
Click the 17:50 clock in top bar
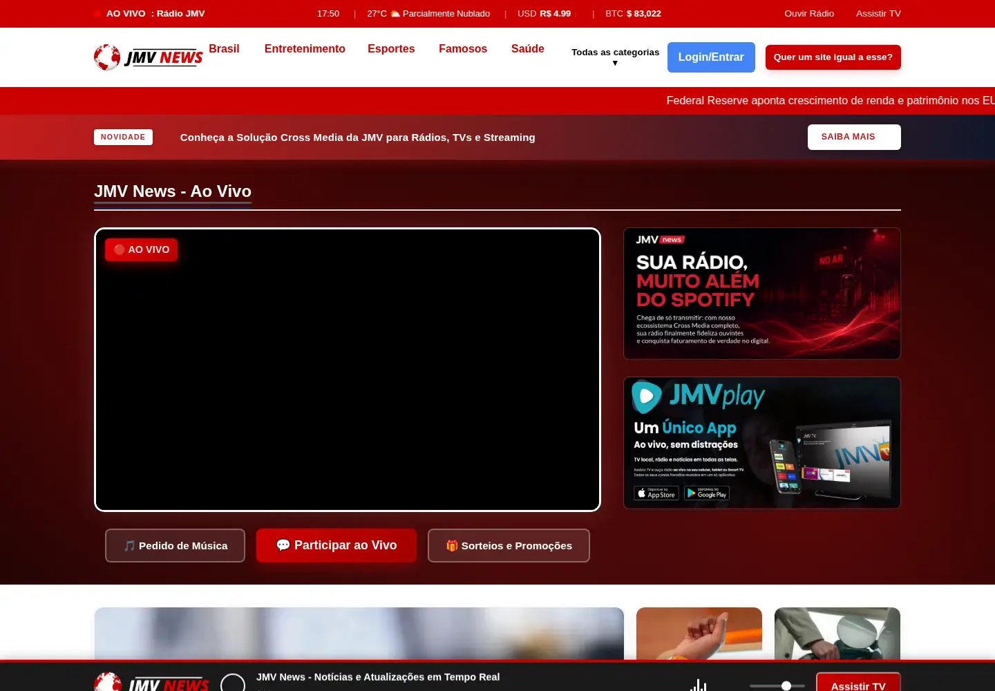pyautogui.click(x=328, y=14)
